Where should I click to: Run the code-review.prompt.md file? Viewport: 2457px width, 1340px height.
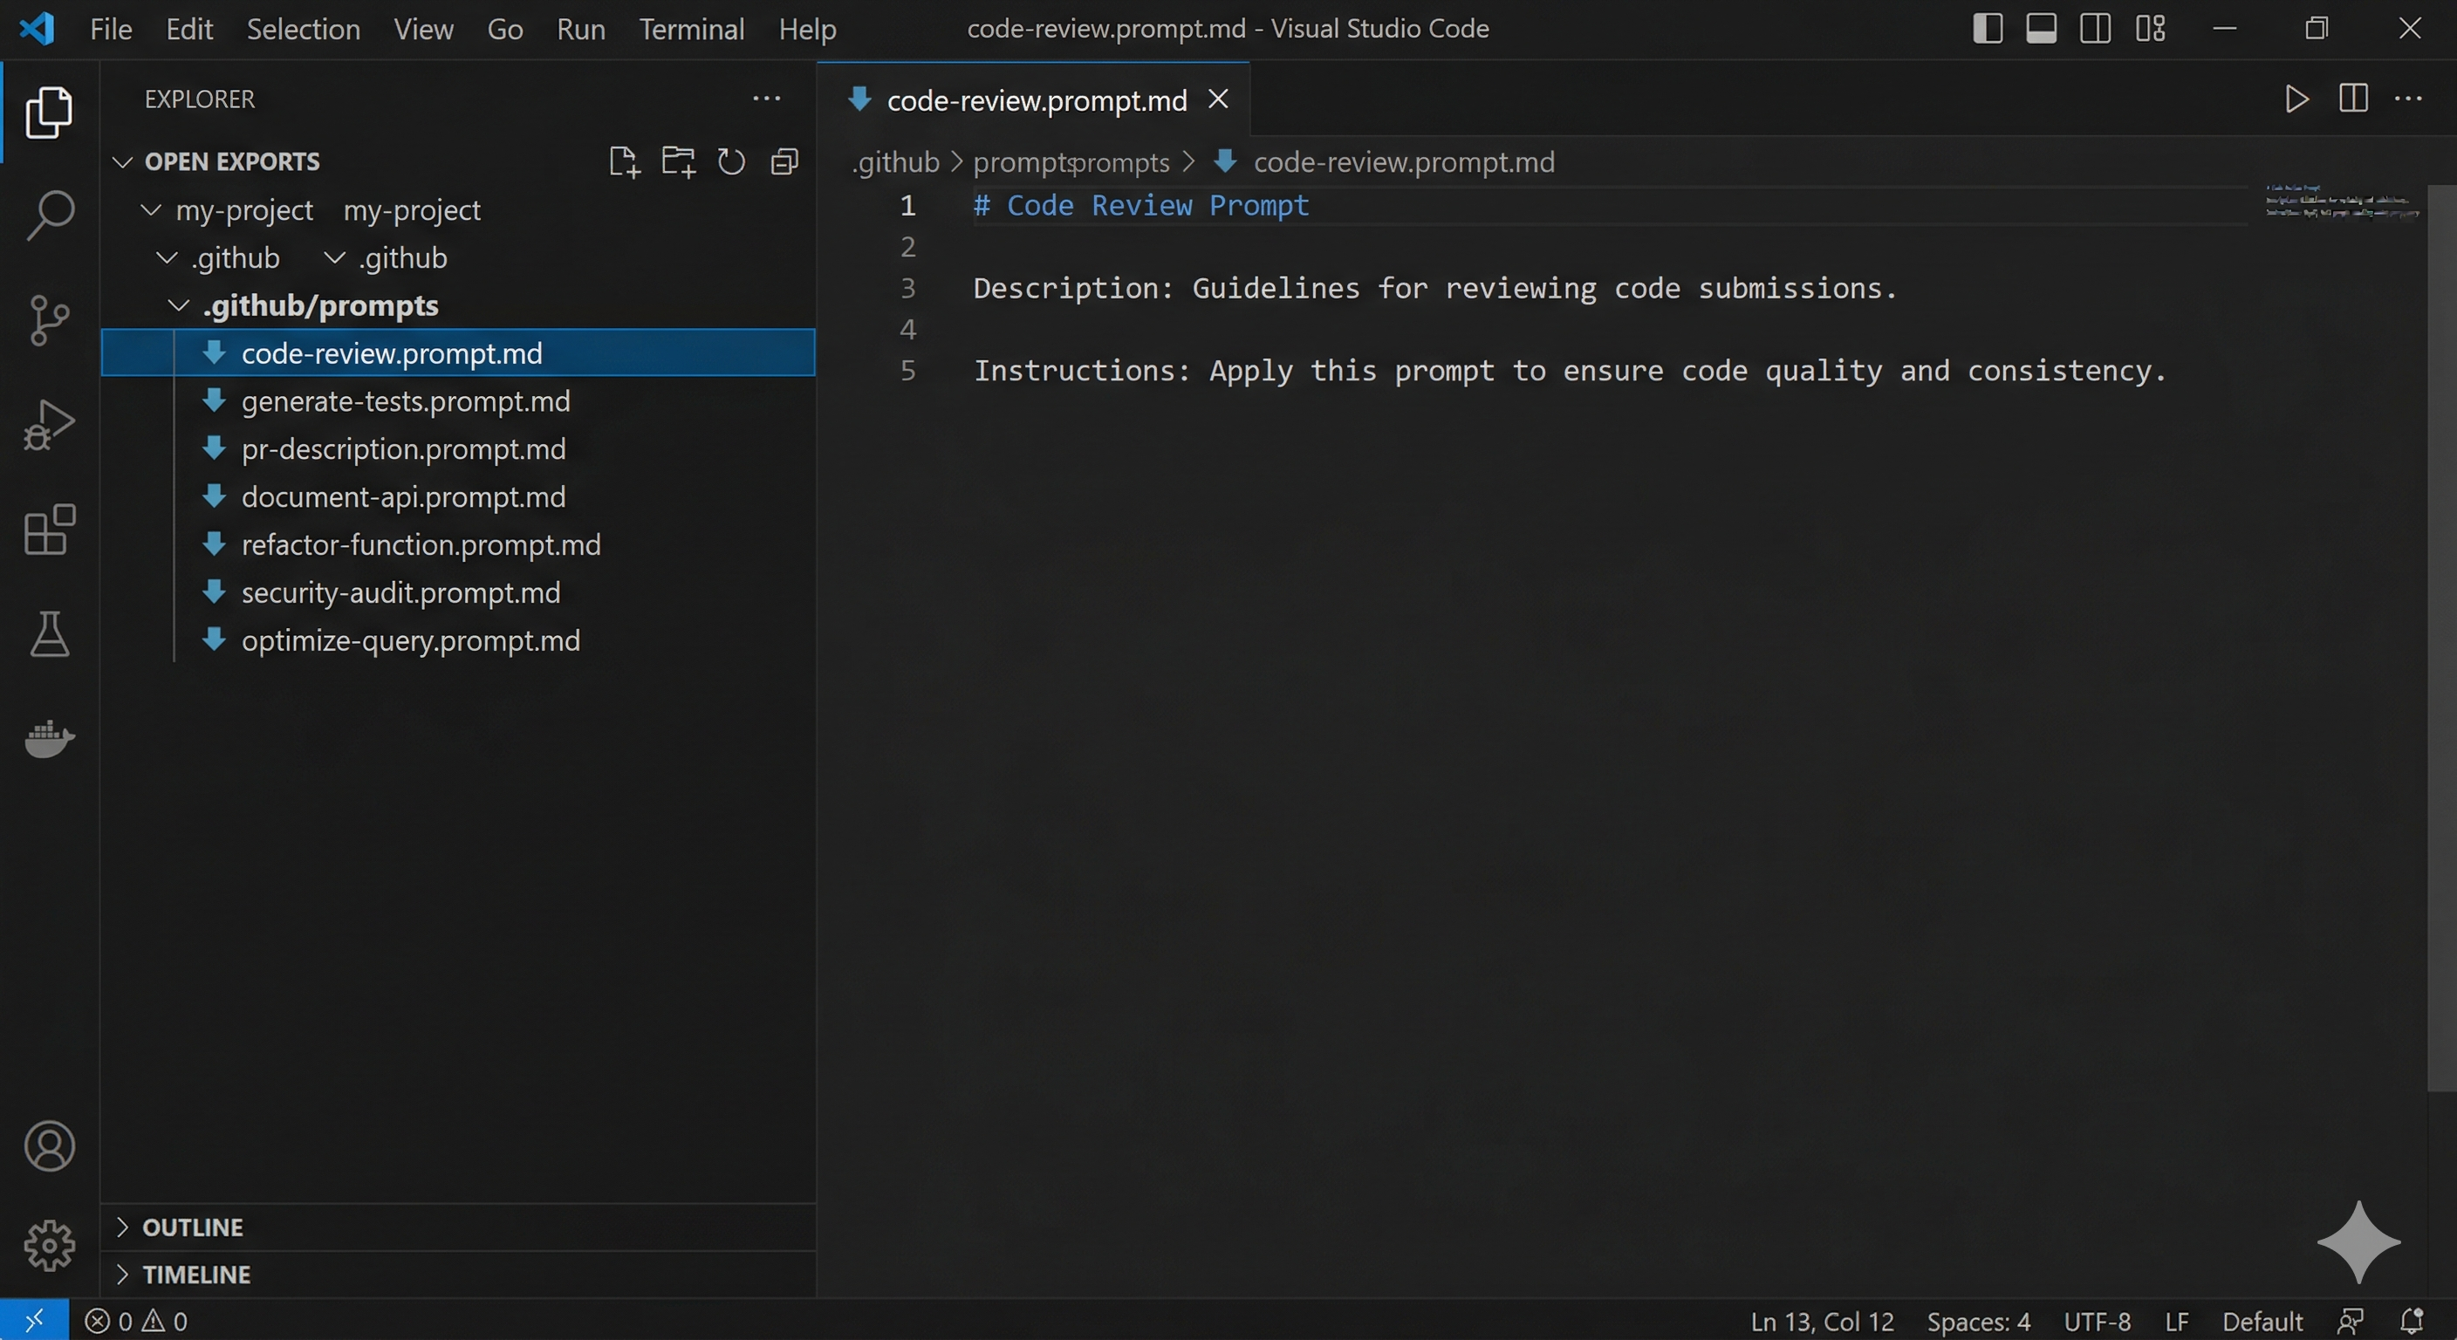point(2296,99)
